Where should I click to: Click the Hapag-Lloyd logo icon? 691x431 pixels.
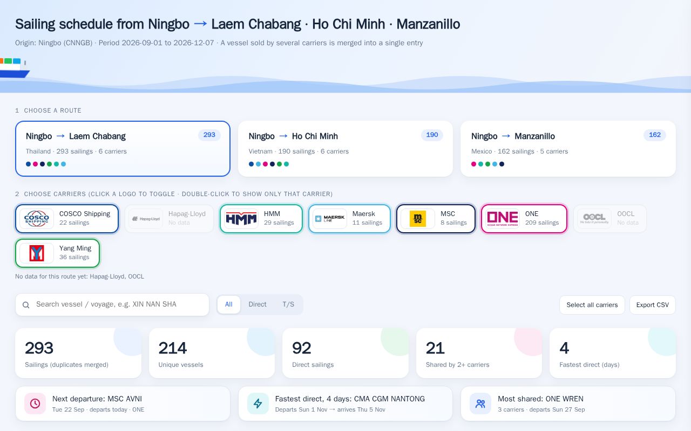click(x=146, y=219)
